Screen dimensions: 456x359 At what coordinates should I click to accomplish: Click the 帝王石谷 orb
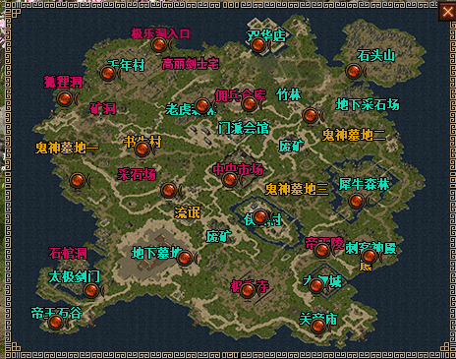click(56, 322)
